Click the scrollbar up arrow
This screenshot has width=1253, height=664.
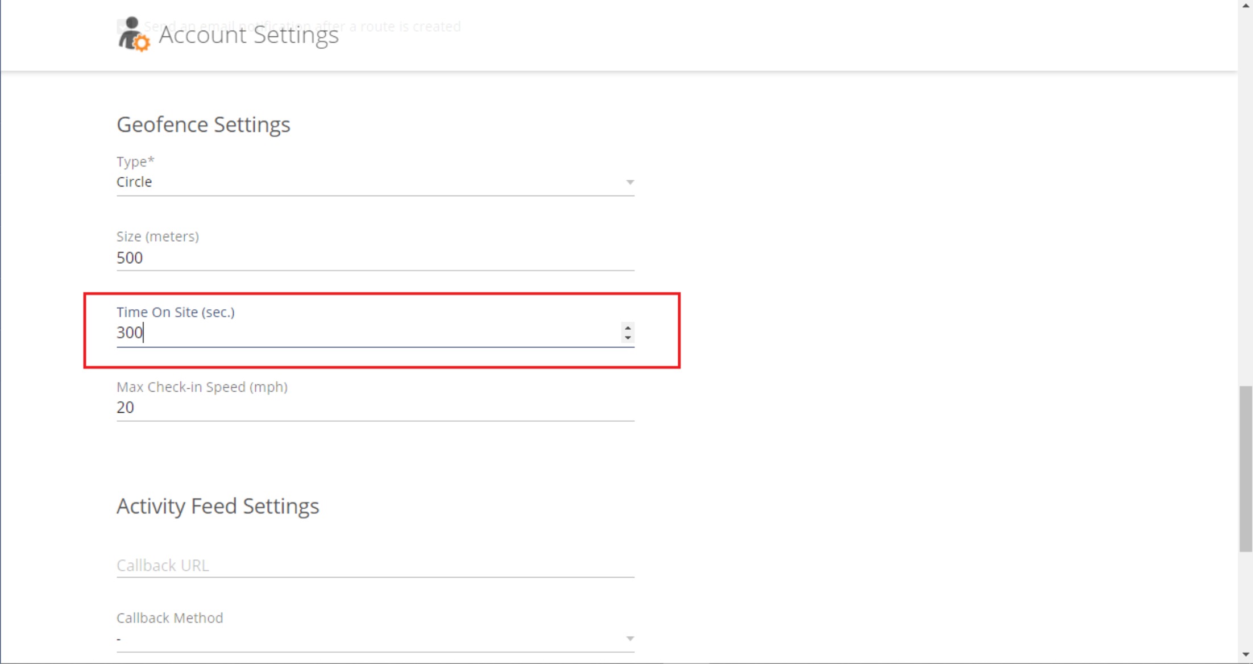[x=1246, y=5]
